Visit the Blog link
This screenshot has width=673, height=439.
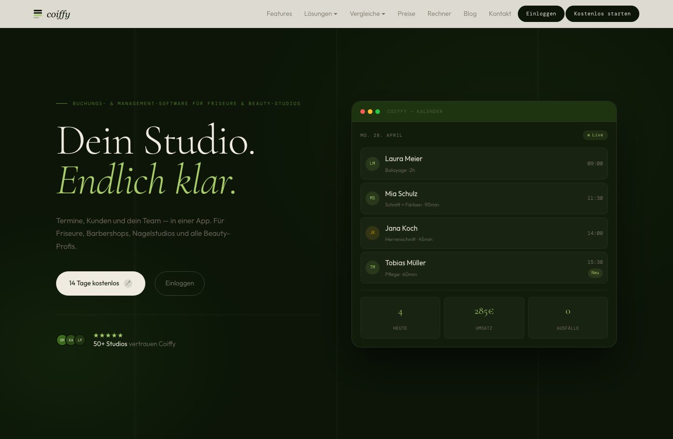click(470, 14)
